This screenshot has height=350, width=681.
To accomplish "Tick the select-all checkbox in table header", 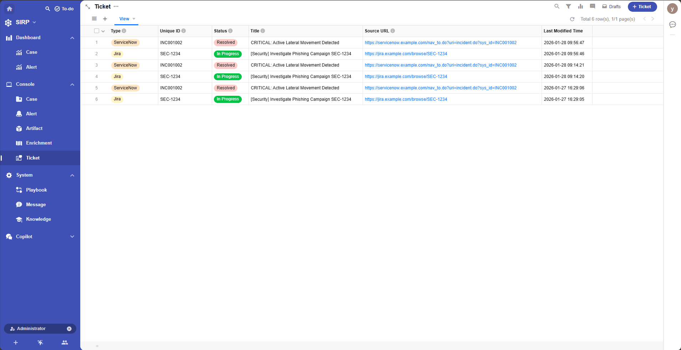I will [x=96, y=31].
